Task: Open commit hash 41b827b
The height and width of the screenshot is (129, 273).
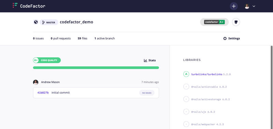Action: (43, 93)
